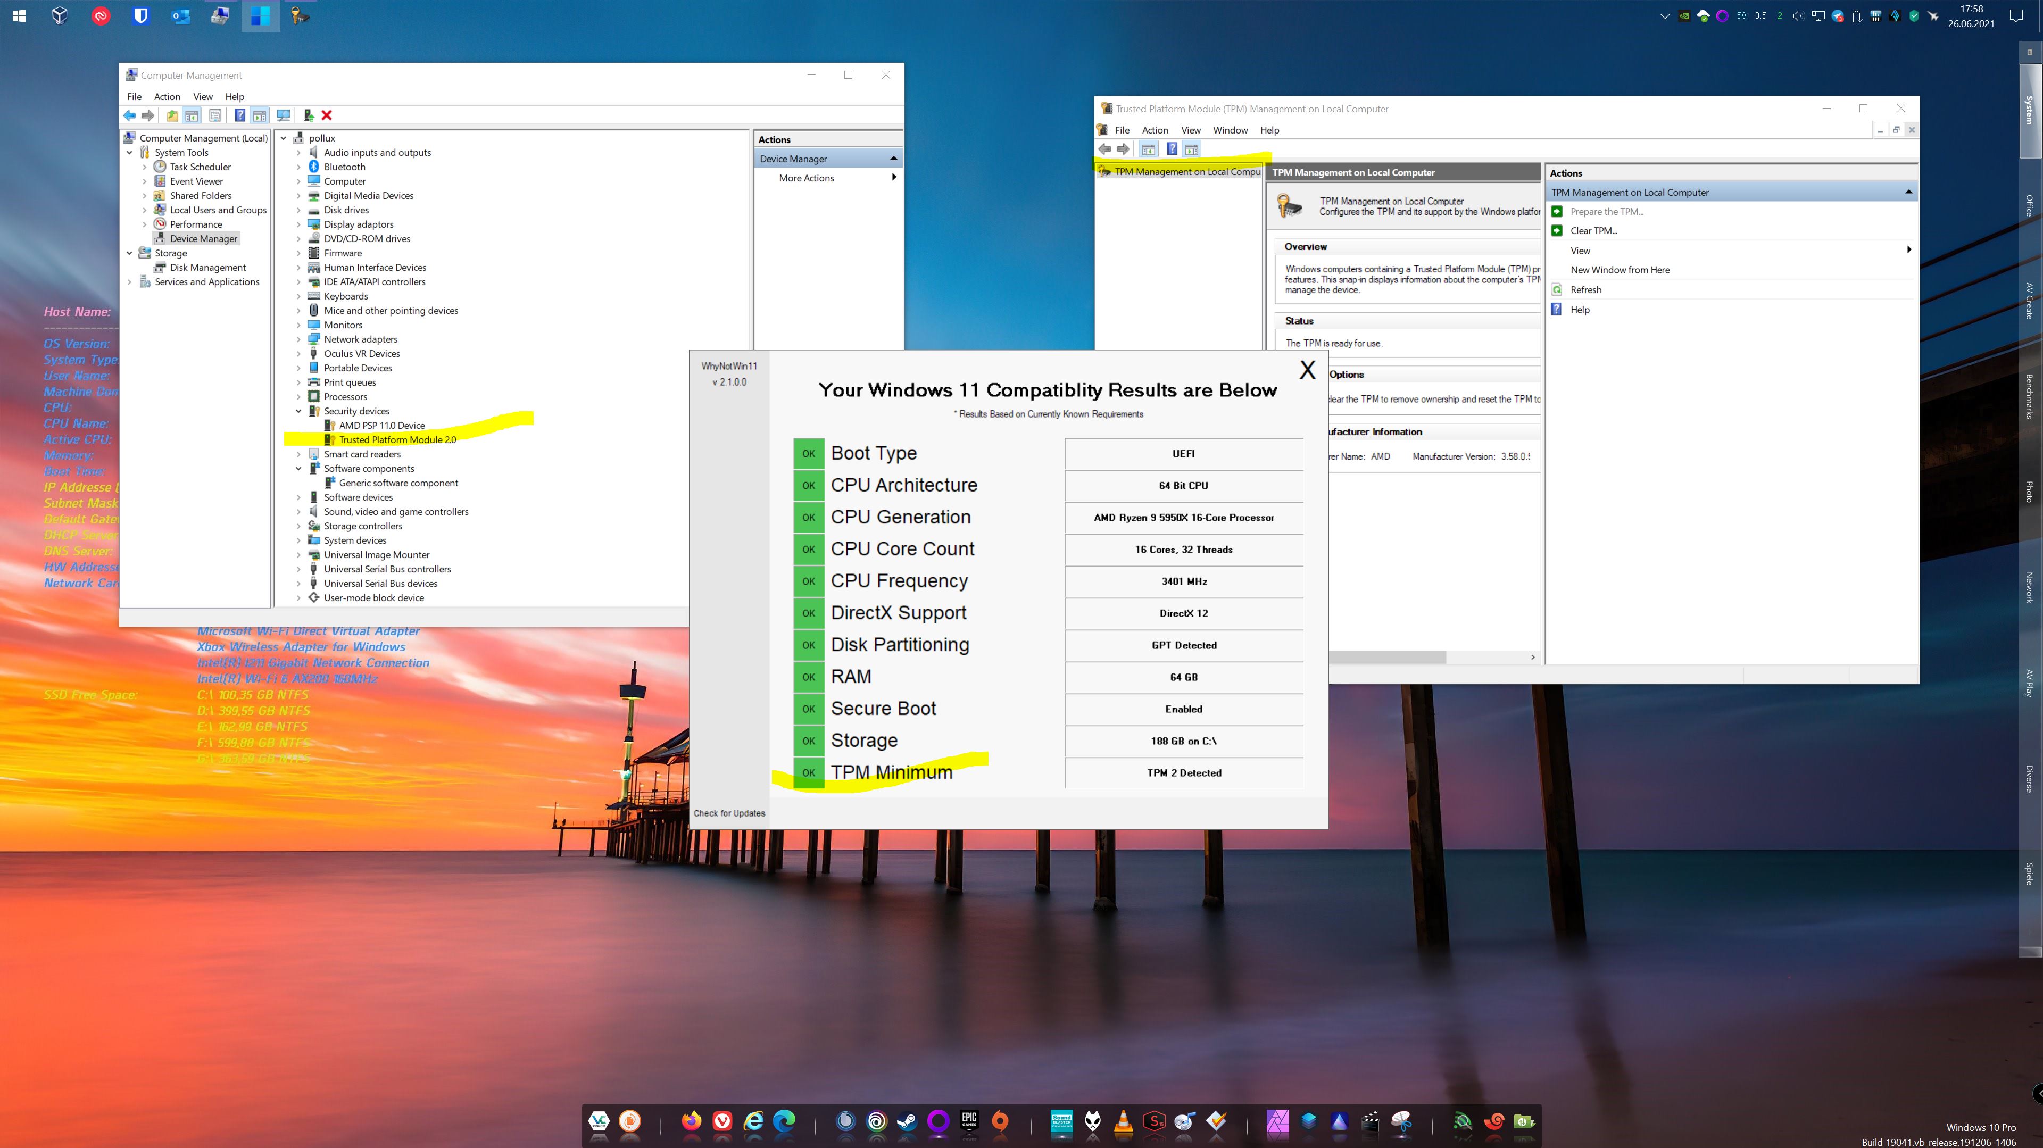Collapse the Security devices node

coord(299,411)
